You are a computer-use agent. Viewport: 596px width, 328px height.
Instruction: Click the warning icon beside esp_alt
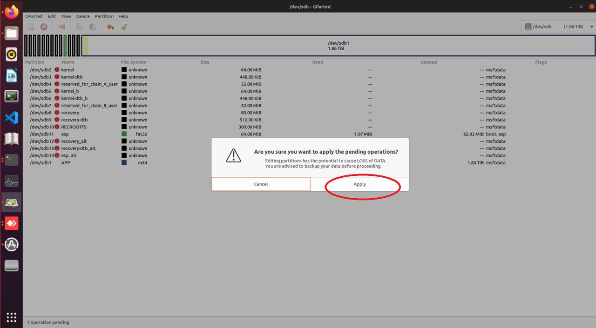coord(57,155)
